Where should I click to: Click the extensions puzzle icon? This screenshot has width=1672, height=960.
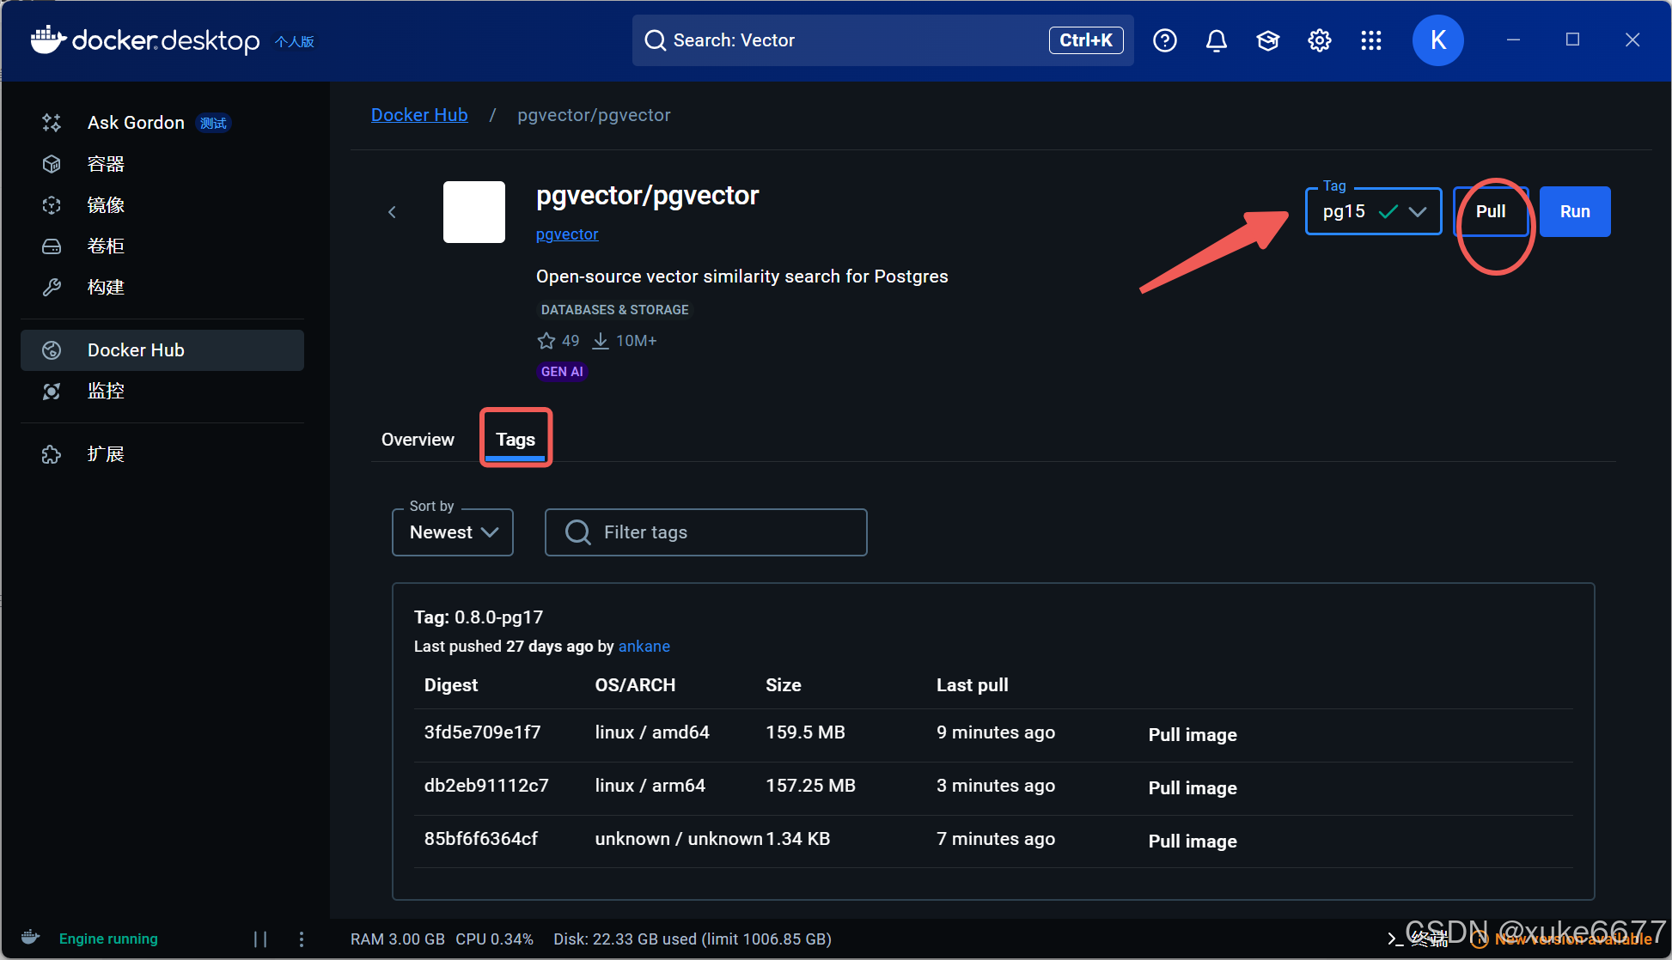point(52,454)
